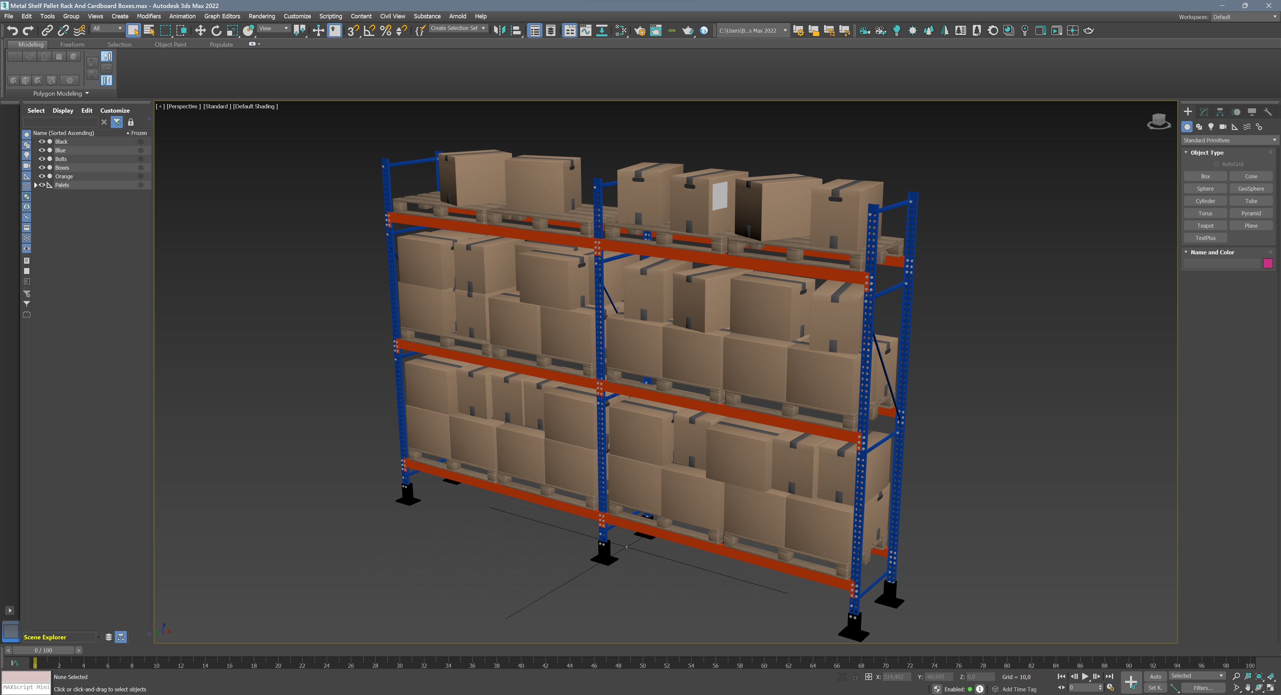
Task: Switch to the Object Paint ribbon tab
Action: tap(170, 44)
